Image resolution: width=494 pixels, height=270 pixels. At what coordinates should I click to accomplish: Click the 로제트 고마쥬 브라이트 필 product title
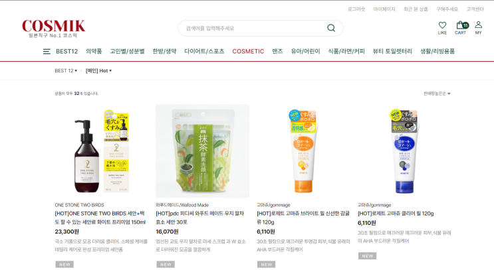(x=303, y=218)
